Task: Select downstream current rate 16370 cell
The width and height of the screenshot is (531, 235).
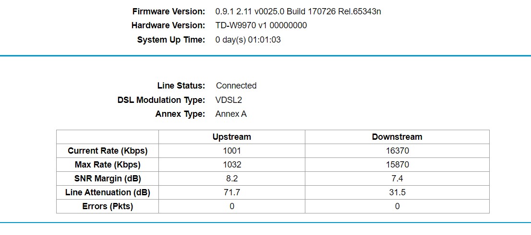Action: click(x=397, y=151)
